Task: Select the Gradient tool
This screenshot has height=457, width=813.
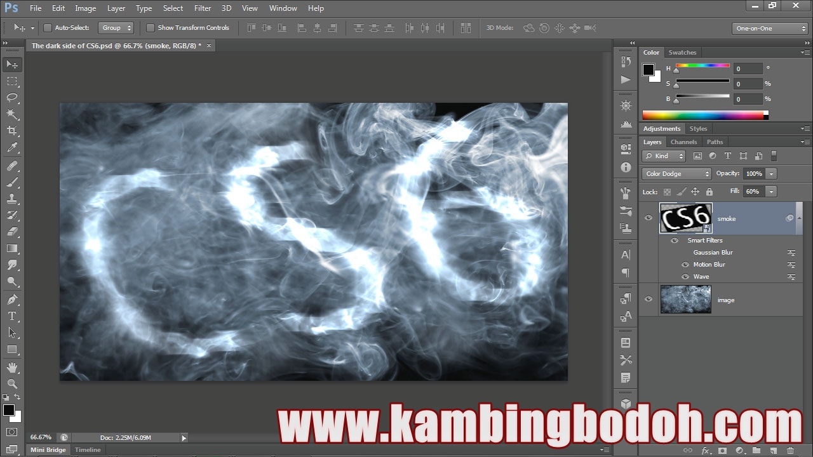Action: (x=12, y=248)
